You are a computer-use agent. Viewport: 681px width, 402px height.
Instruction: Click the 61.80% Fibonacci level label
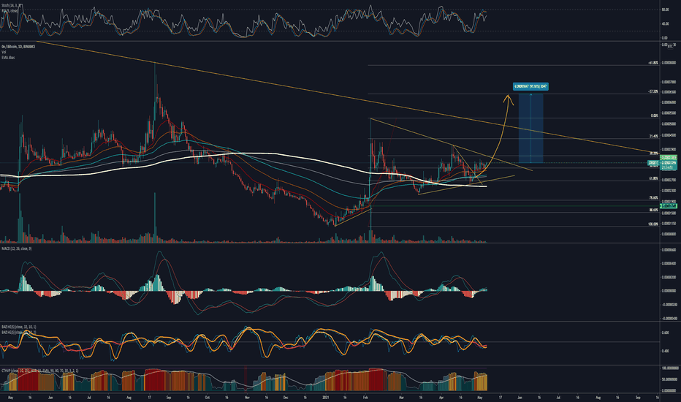pos(654,178)
